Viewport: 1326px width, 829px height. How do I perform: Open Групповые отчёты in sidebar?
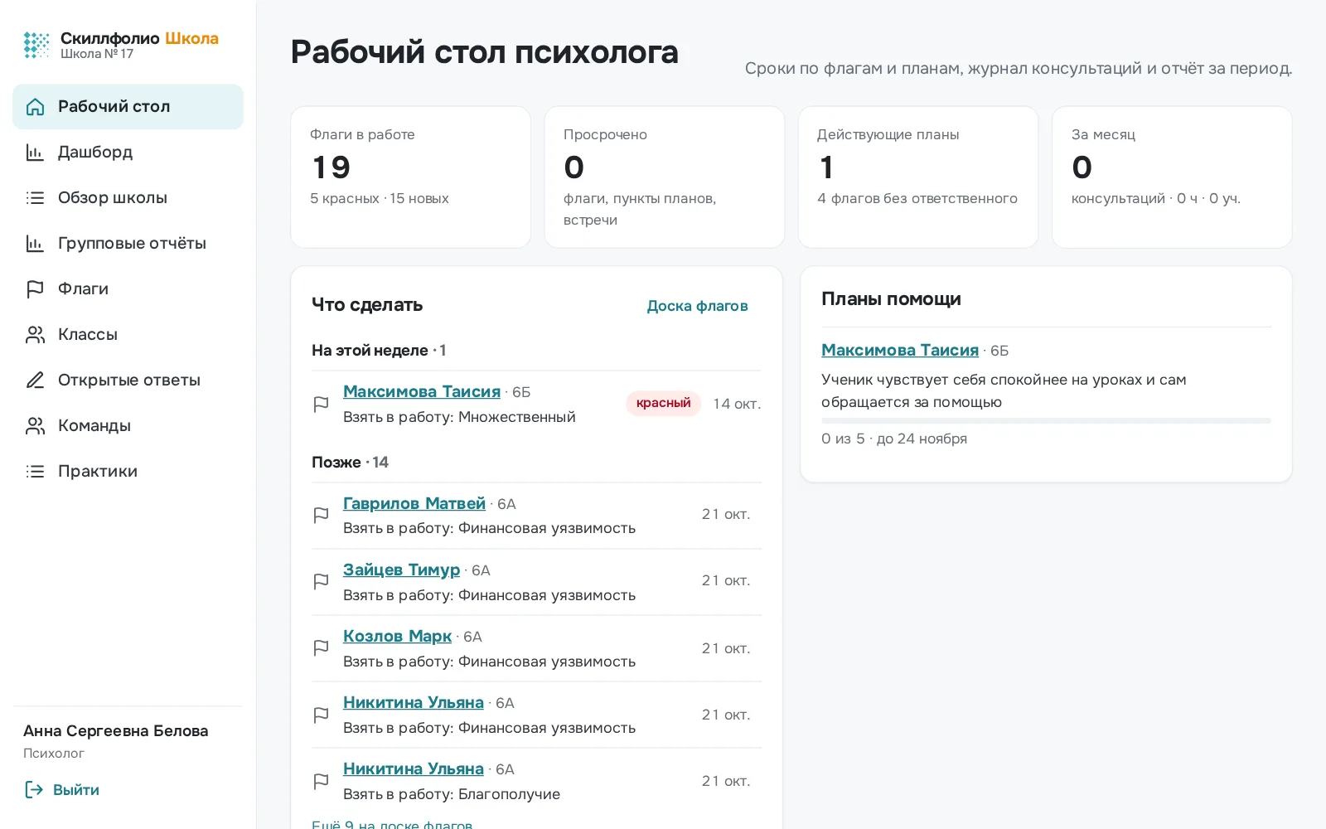(128, 244)
